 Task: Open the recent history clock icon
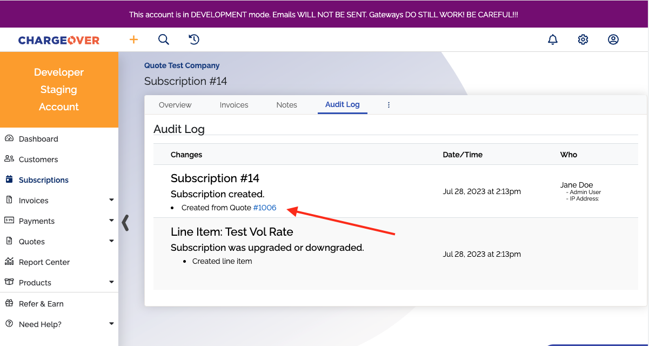pyautogui.click(x=194, y=39)
